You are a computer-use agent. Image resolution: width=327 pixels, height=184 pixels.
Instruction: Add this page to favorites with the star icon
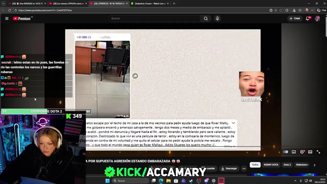pos(281,10)
